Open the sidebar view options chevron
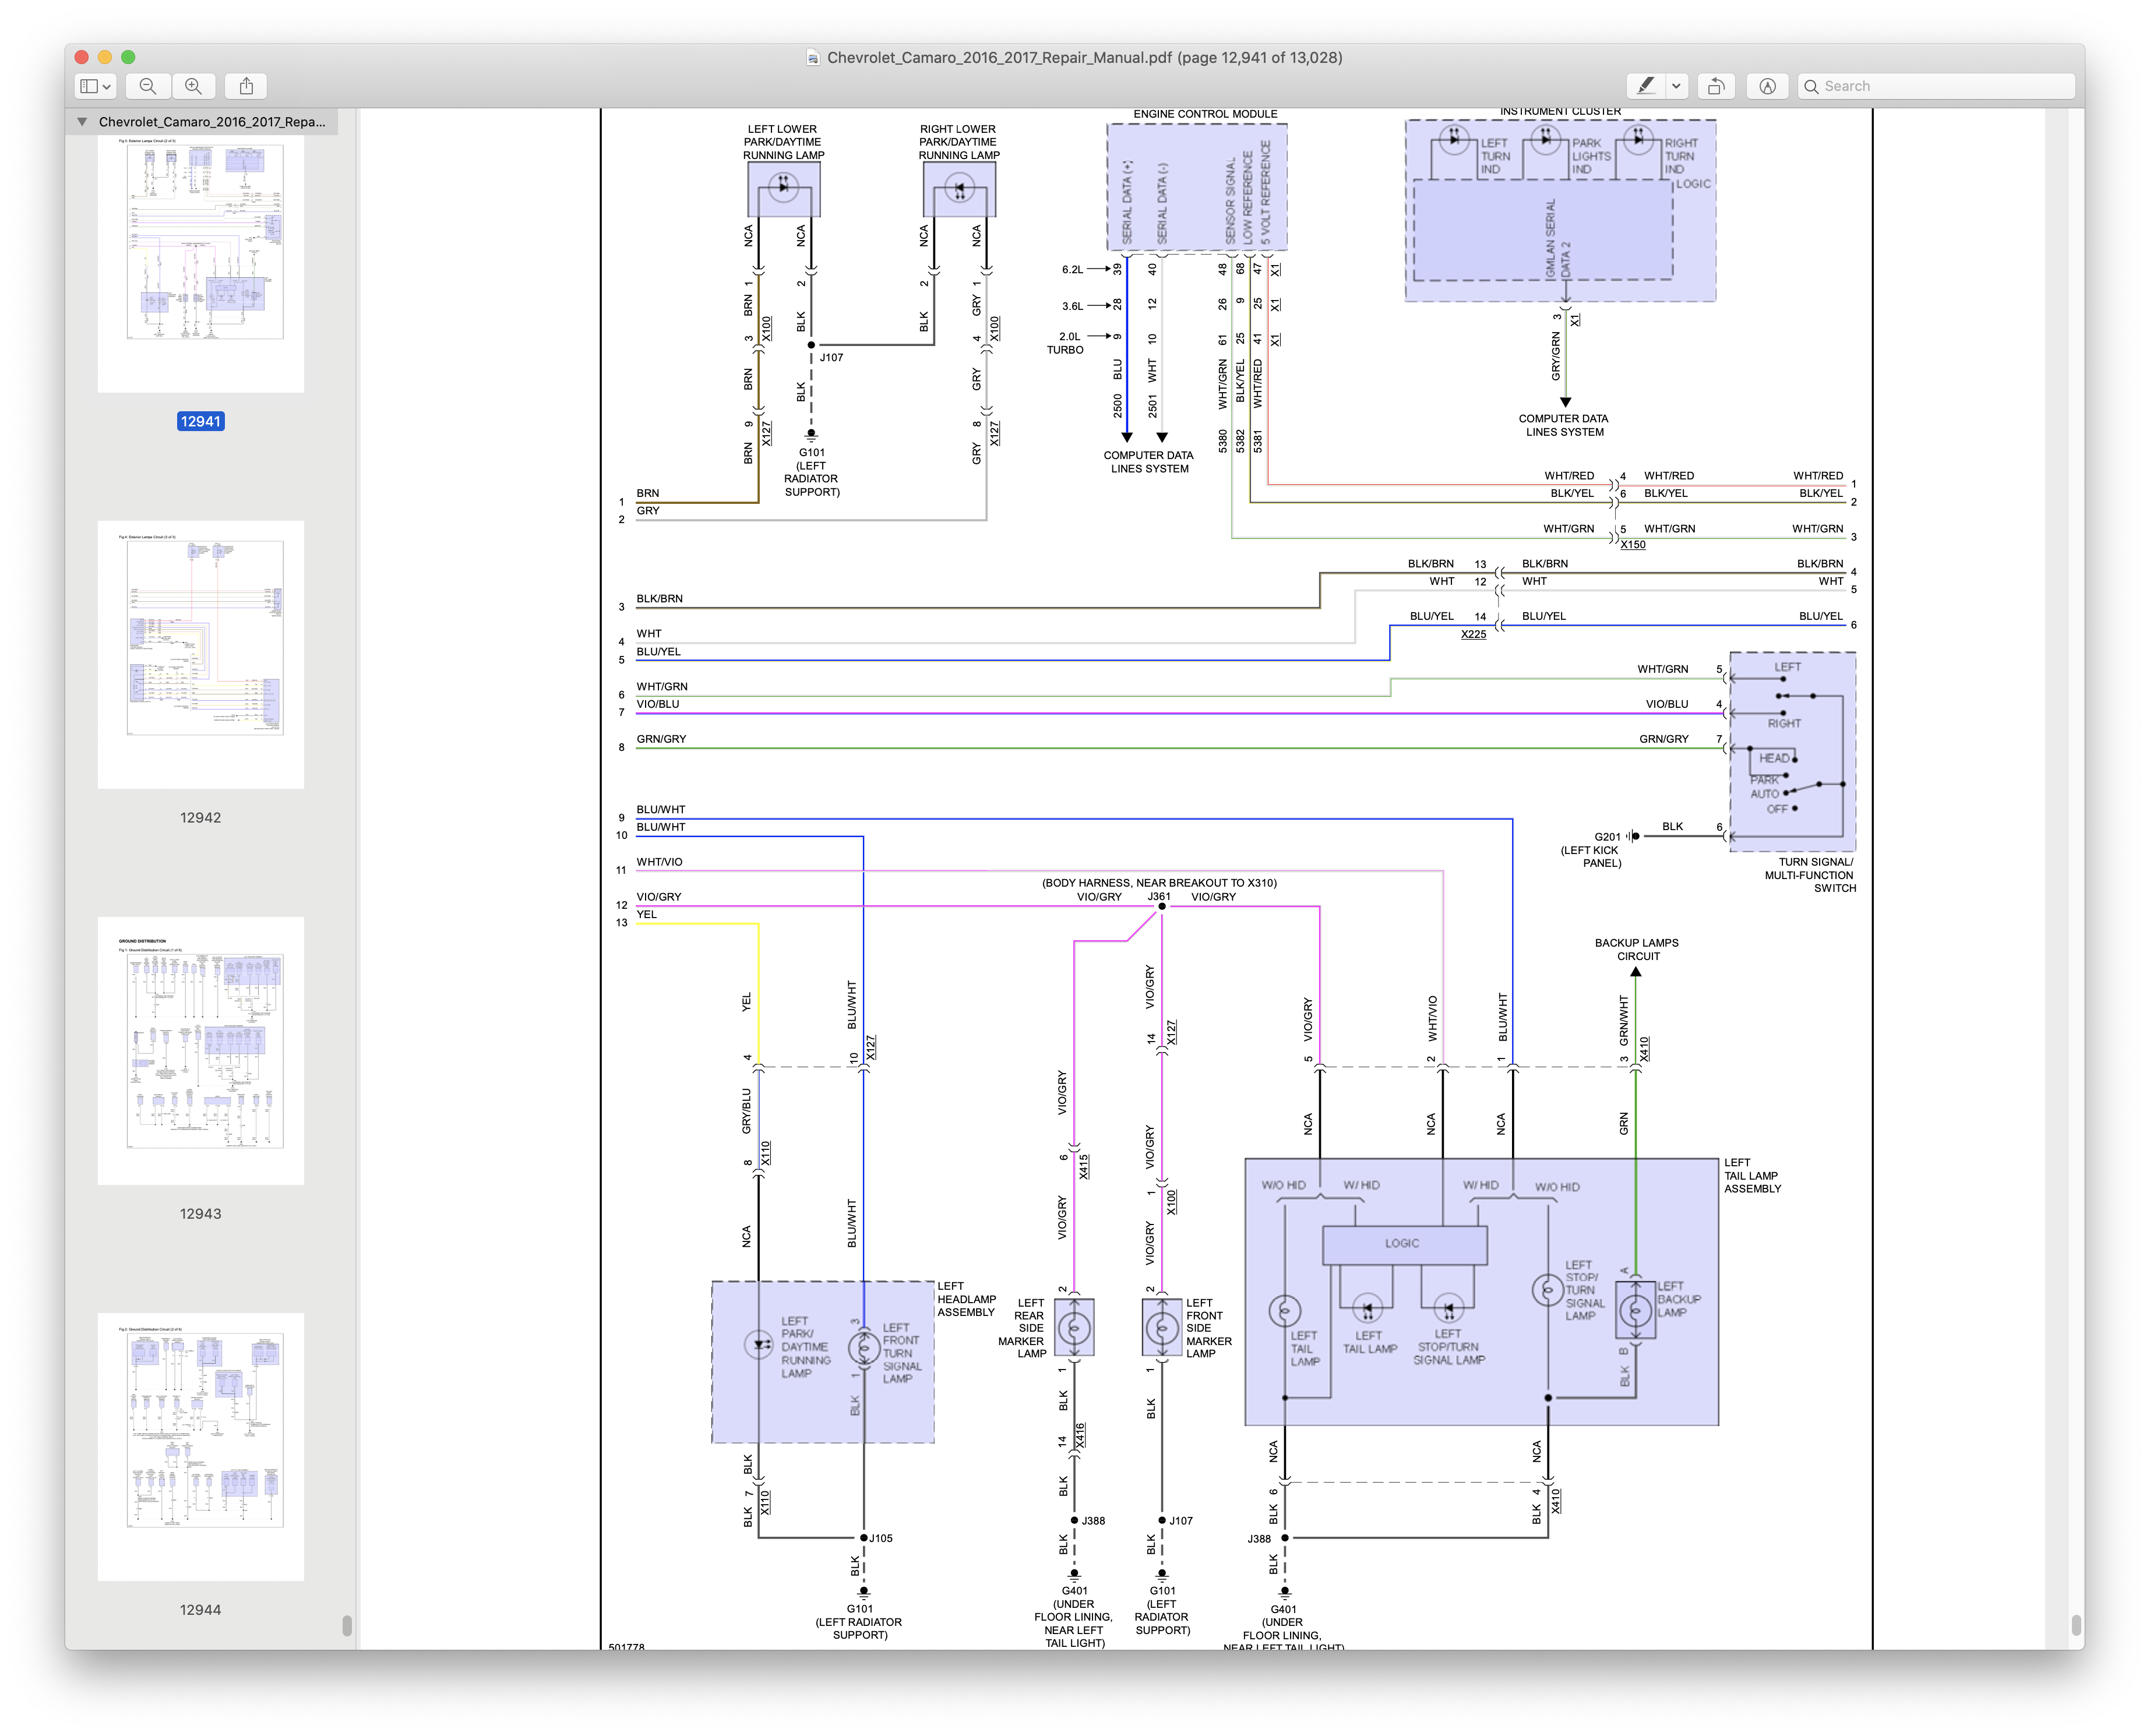The image size is (2150, 1736). click(x=107, y=86)
